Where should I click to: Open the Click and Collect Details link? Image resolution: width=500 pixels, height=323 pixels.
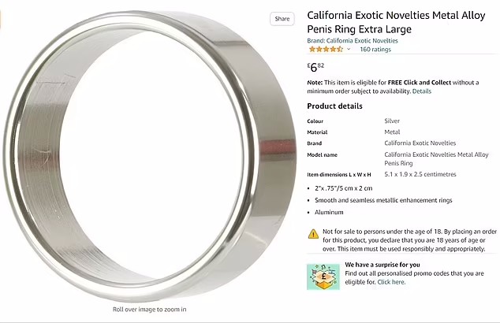pyautogui.click(x=422, y=91)
